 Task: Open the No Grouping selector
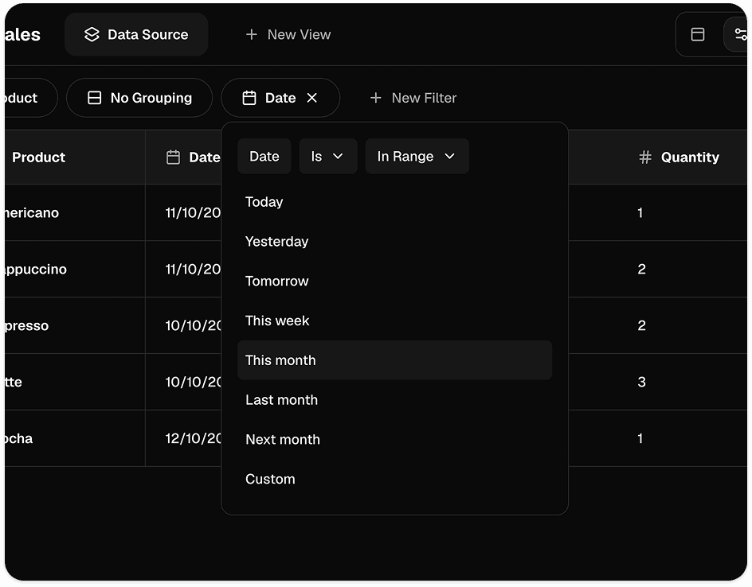coord(139,98)
